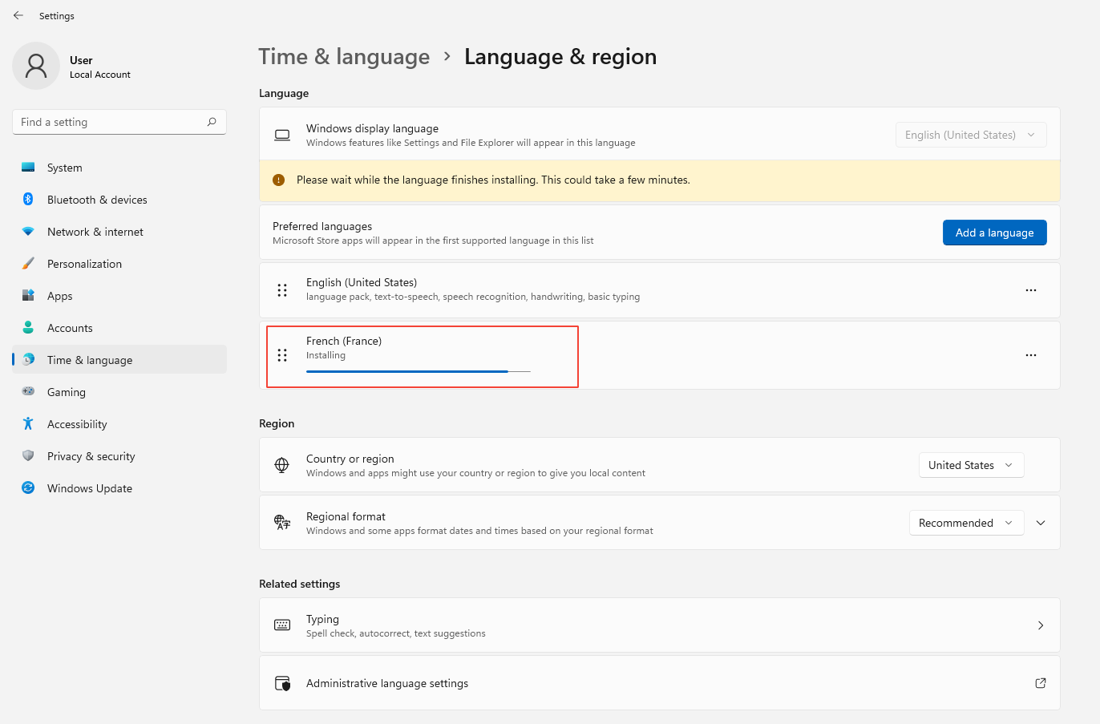Open Apps from the sidebar menu
This screenshot has height=724, width=1100.
(x=59, y=296)
